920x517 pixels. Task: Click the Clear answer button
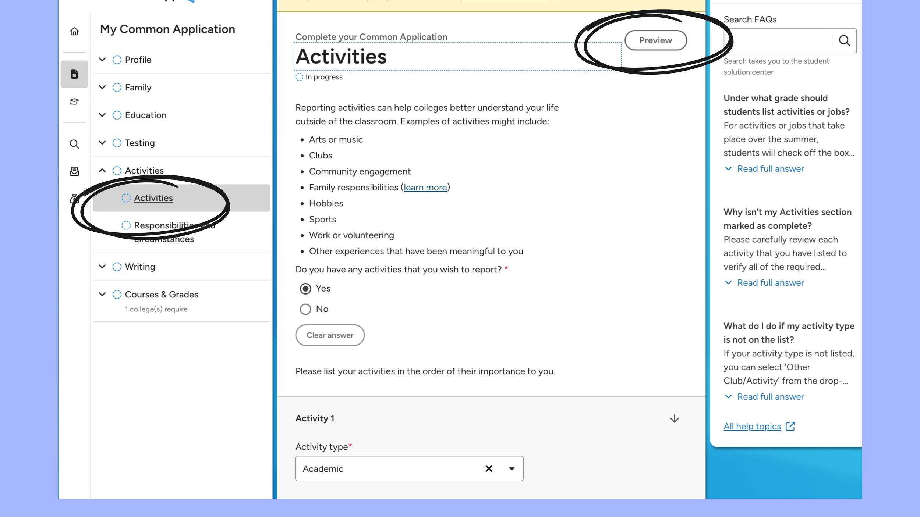(x=330, y=335)
